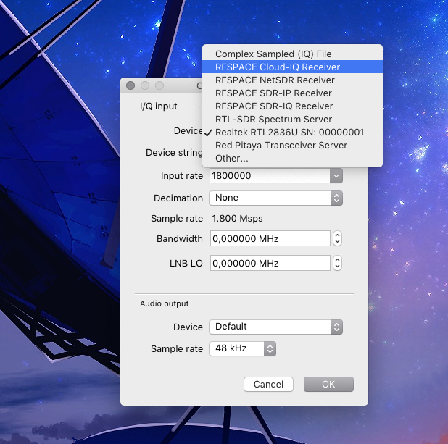Select the Other... device option
Image resolution: width=448 pixels, height=444 pixels.
pos(292,158)
